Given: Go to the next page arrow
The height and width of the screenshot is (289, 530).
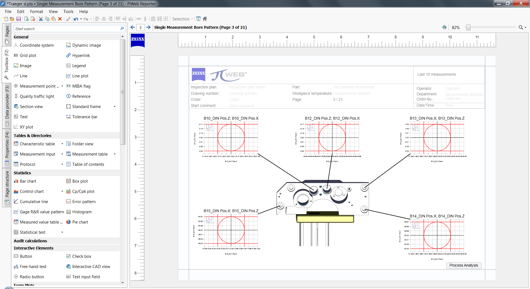Looking at the screenshot, I should click(149, 27).
